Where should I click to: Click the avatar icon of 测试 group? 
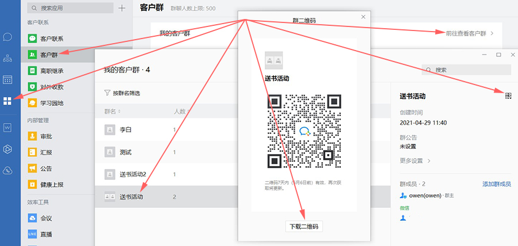pos(110,152)
